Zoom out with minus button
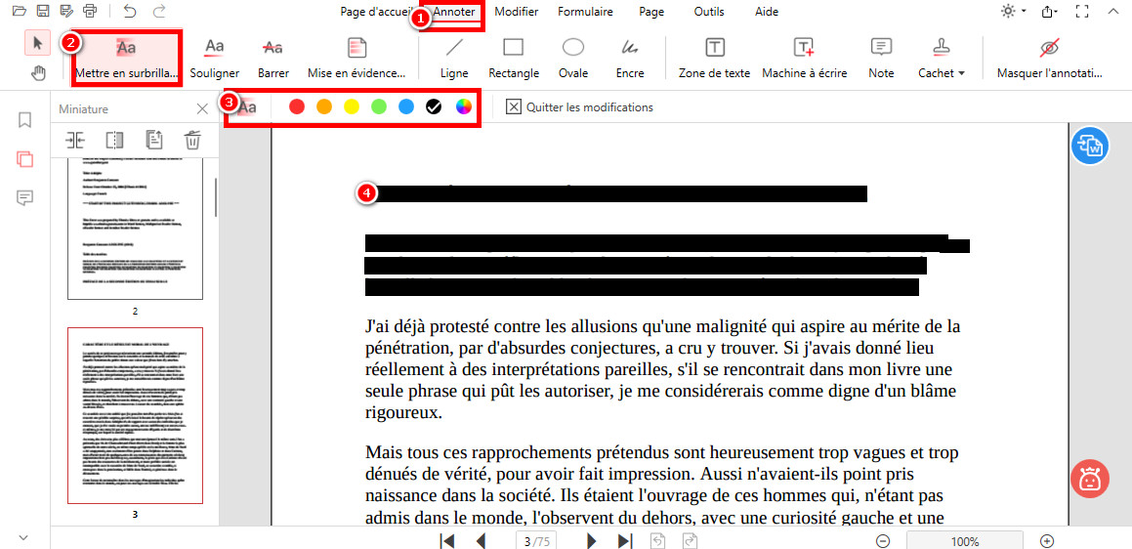 point(882,541)
